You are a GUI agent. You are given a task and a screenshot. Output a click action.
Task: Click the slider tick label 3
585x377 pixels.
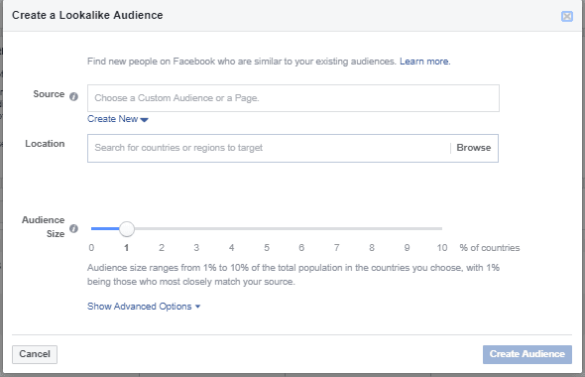196,248
